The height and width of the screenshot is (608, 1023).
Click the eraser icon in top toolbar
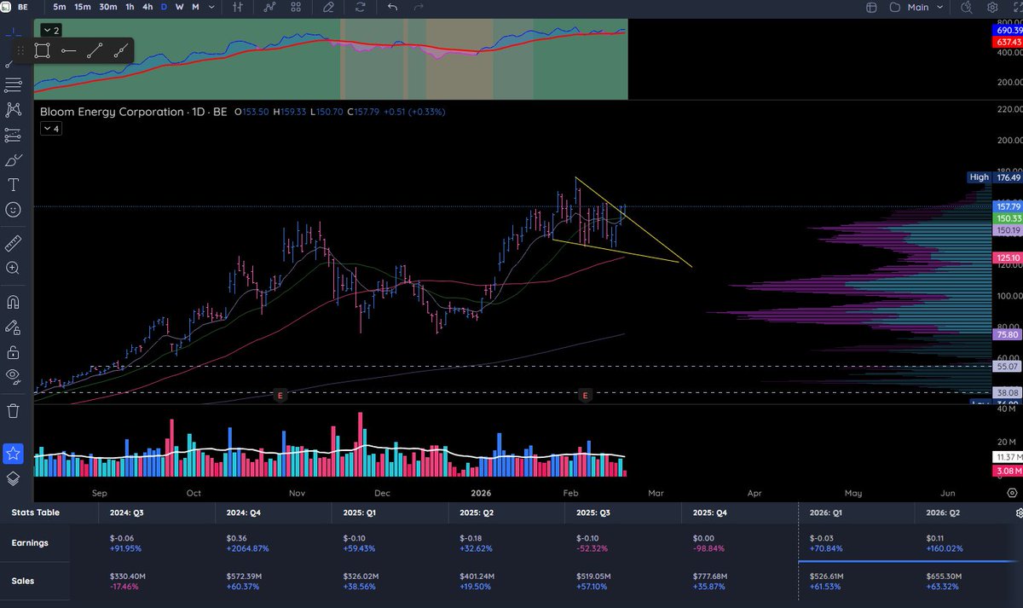pos(328,7)
